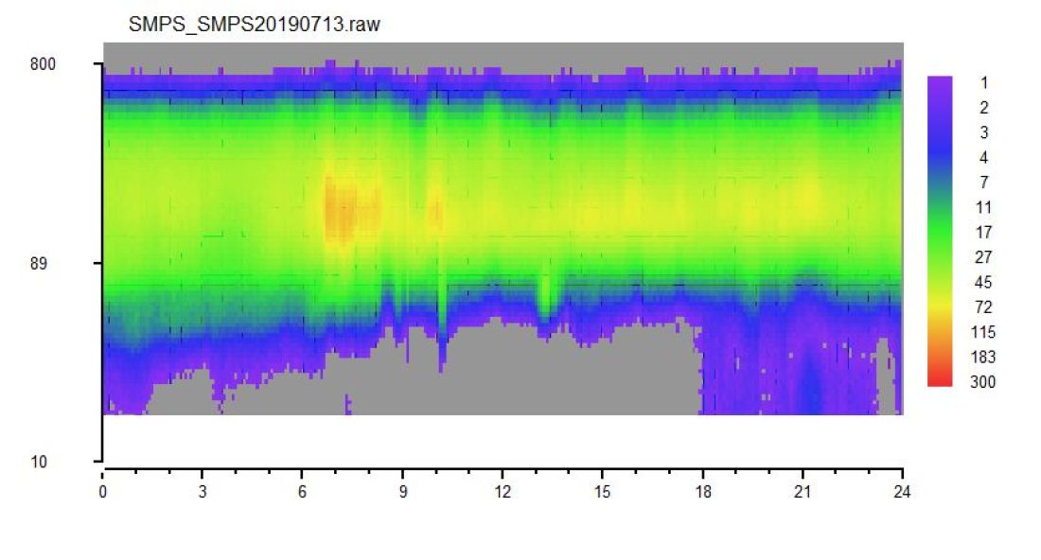Click the legend value 2

click(984, 108)
